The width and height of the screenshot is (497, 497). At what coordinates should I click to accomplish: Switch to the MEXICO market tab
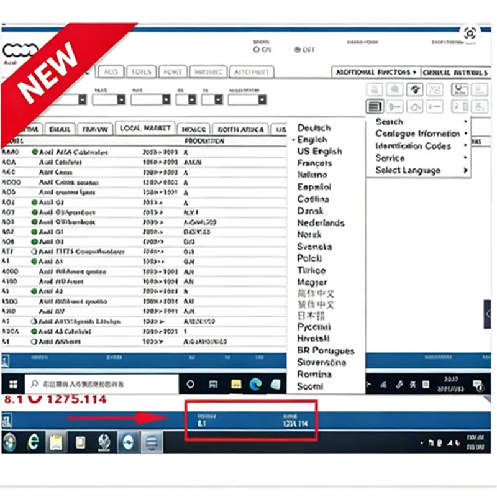[x=194, y=129]
